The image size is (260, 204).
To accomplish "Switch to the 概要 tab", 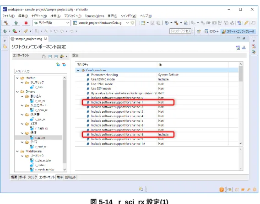I will click(14, 177).
